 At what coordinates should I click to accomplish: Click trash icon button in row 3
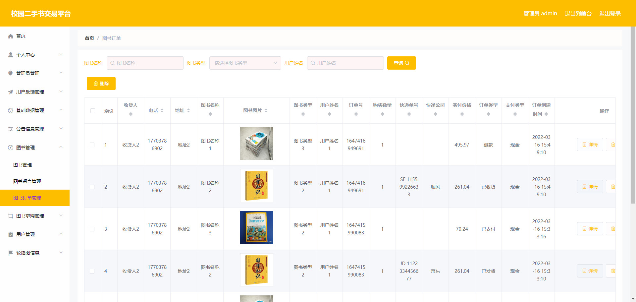[611, 229]
